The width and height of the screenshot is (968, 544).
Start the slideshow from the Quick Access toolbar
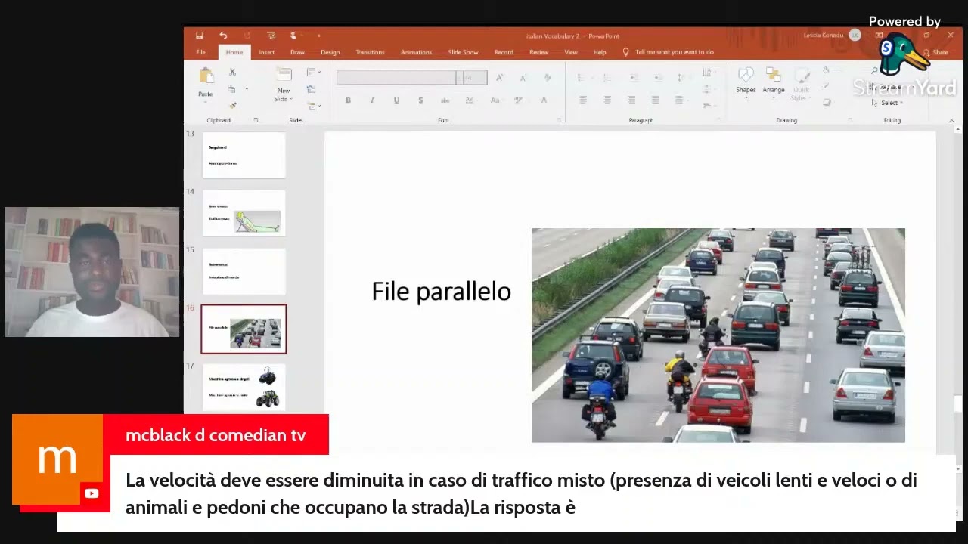(x=271, y=36)
